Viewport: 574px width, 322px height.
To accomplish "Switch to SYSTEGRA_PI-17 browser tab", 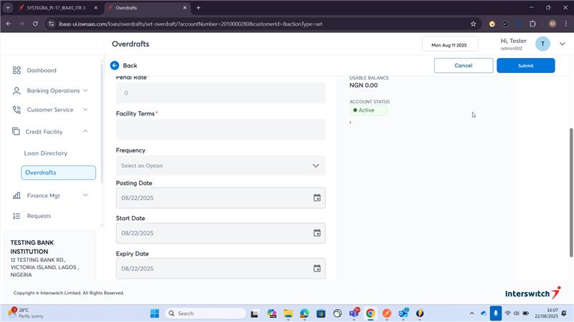I will click(x=55, y=7).
